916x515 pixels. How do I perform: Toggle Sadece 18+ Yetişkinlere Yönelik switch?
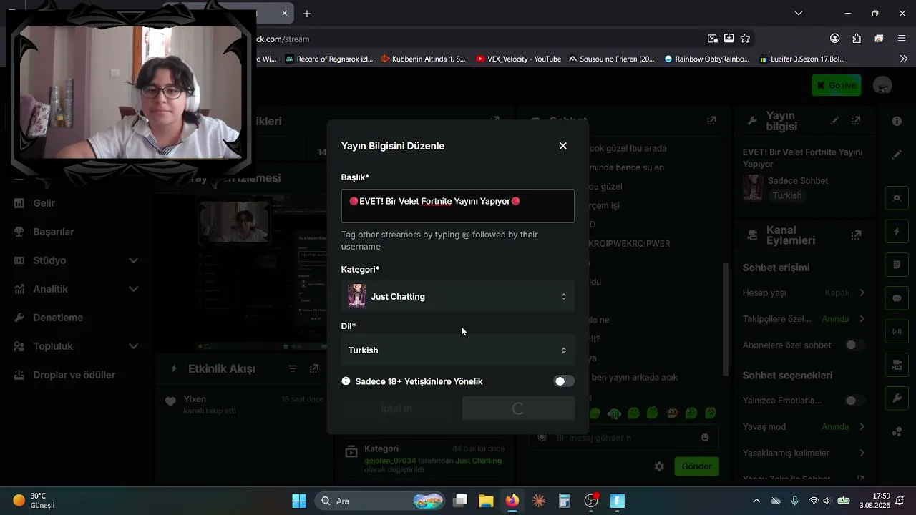pyautogui.click(x=564, y=381)
